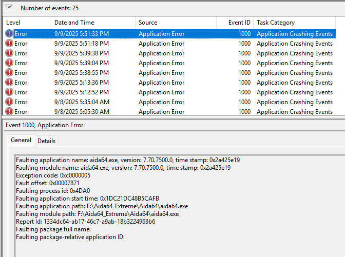Select the 9/9/2025 5:51:33 PM date cell
This screenshot has width=345, height=257.
click(82, 34)
